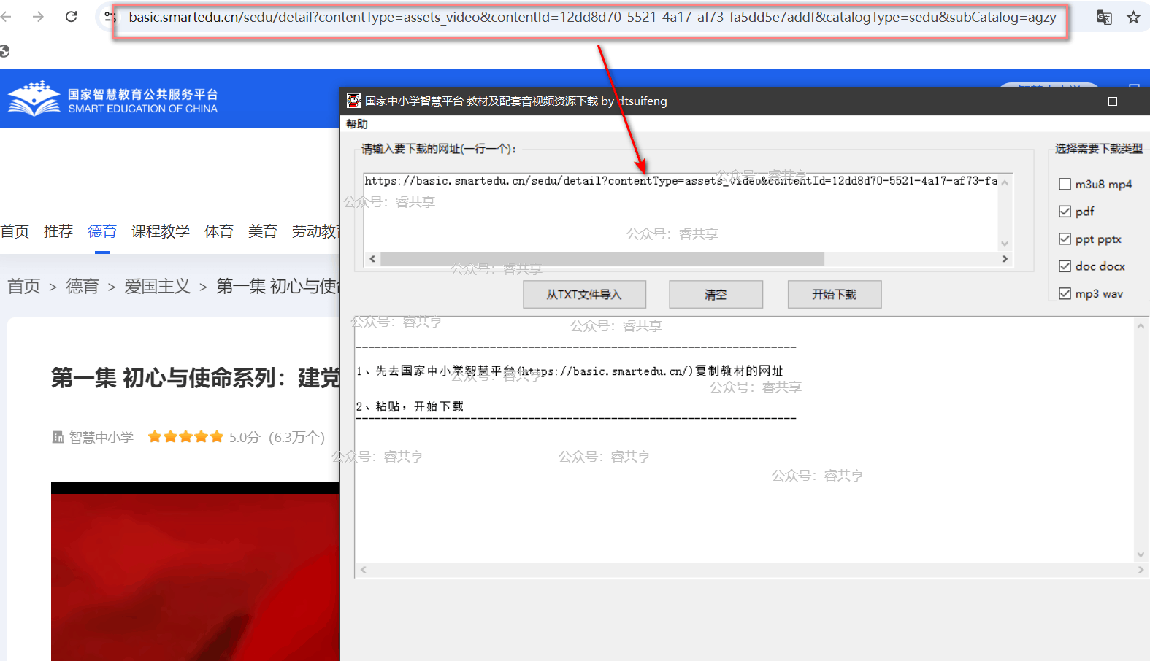1150x661 pixels.
Task: Open the 劳动教育 navigation tab
Action: pyautogui.click(x=315, y=231)
